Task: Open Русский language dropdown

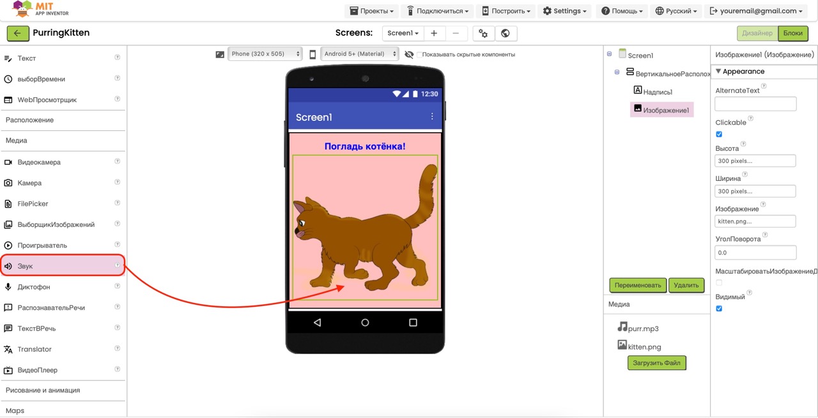Action: tap(677, 11)
